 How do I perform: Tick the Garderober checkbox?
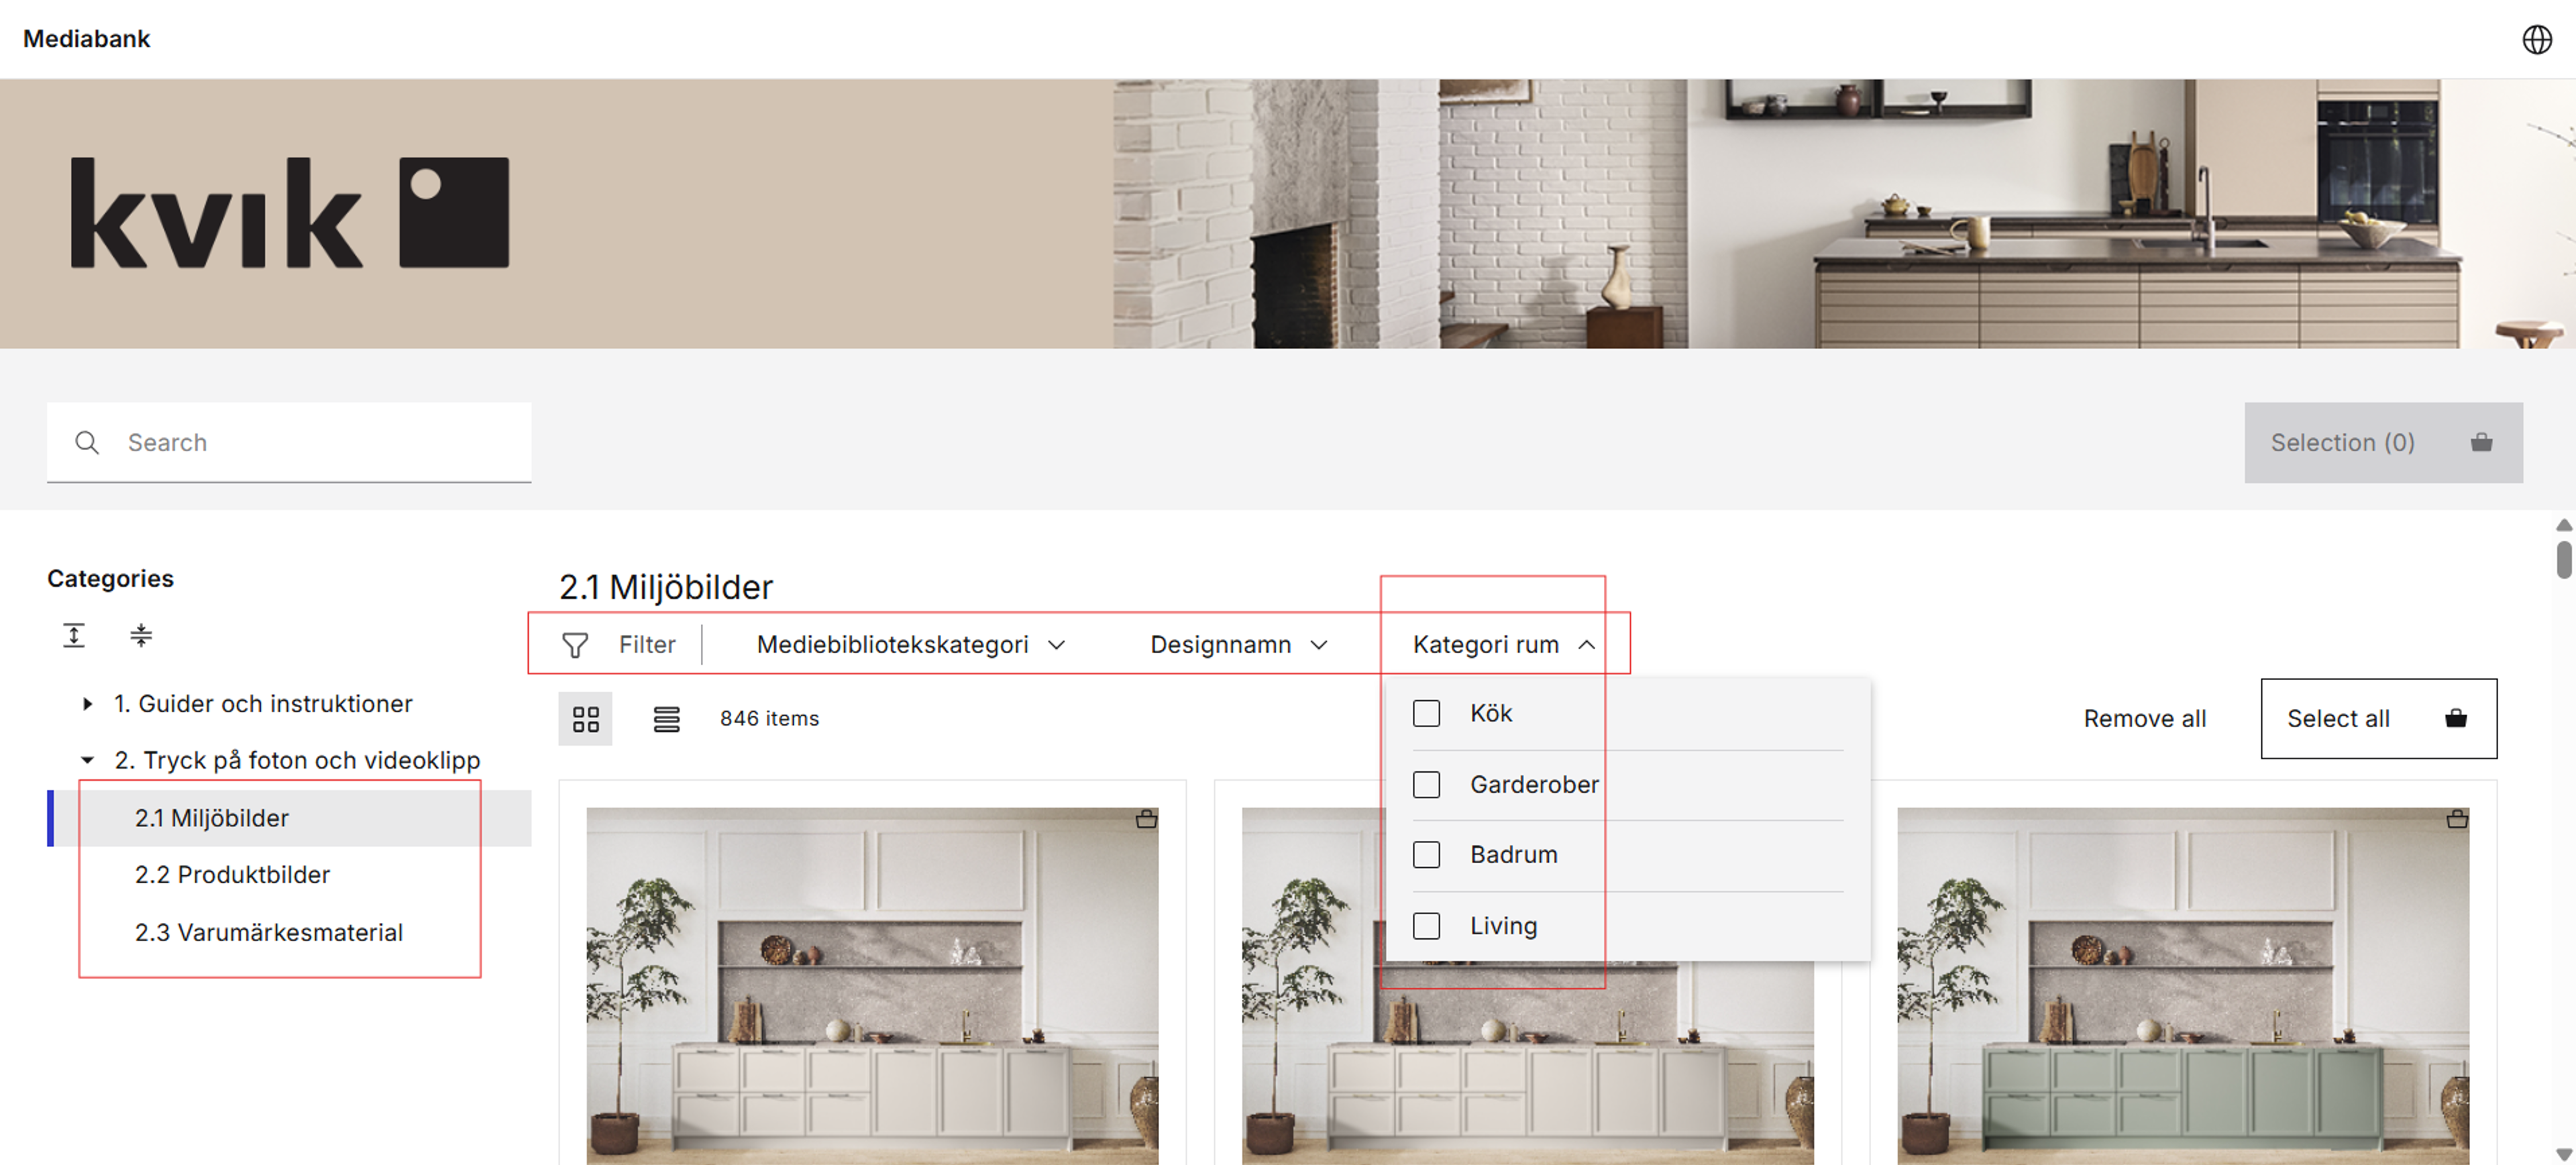click(x=1426, y=784)
